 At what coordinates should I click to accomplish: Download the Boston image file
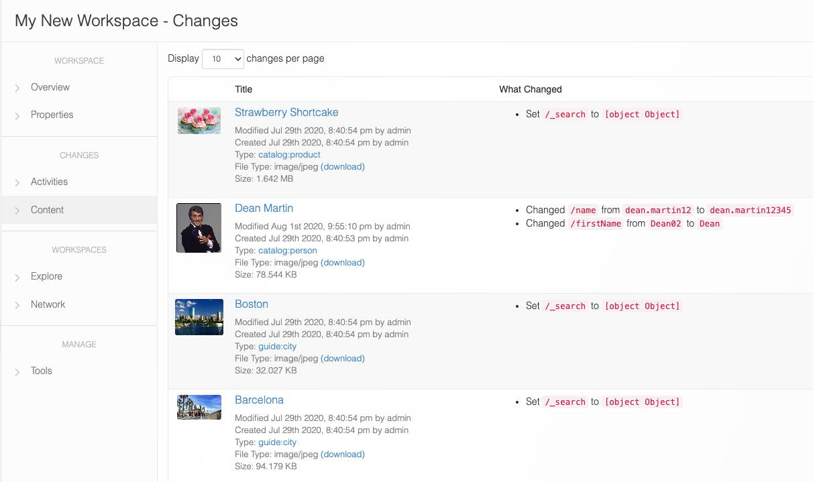pos(343,359)
